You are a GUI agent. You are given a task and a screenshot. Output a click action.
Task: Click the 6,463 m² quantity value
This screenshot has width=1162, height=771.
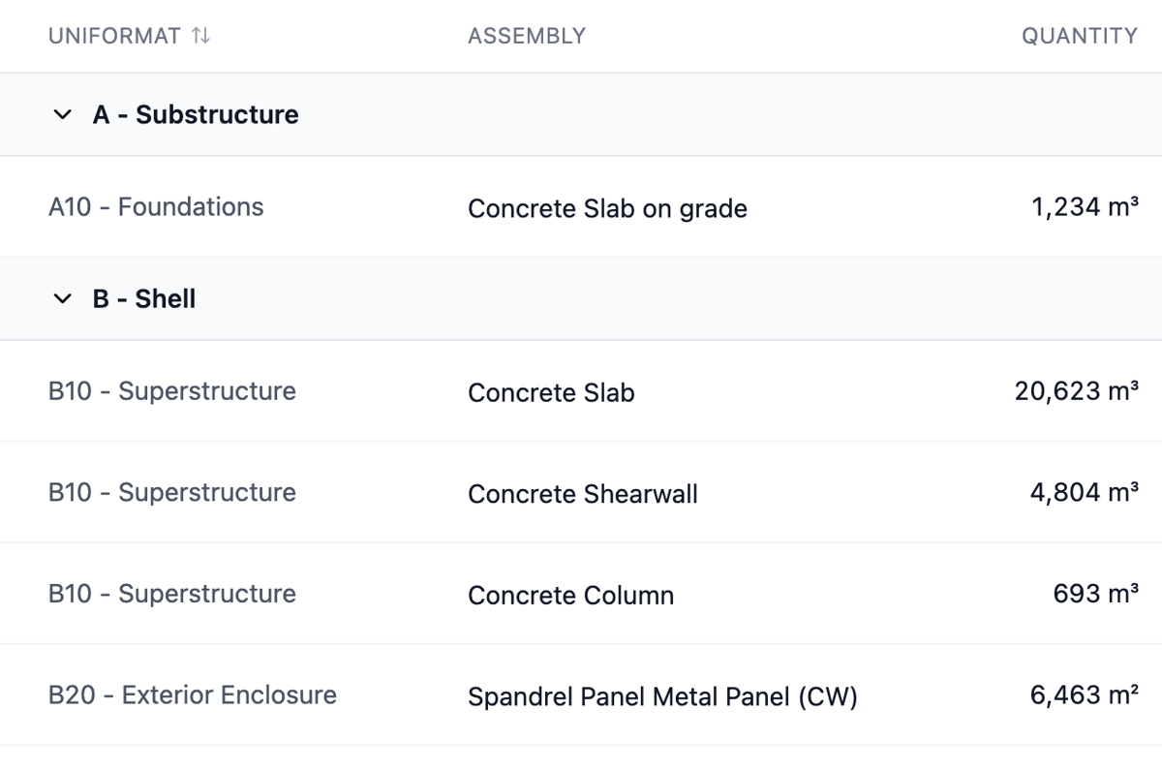[1085, 694]
